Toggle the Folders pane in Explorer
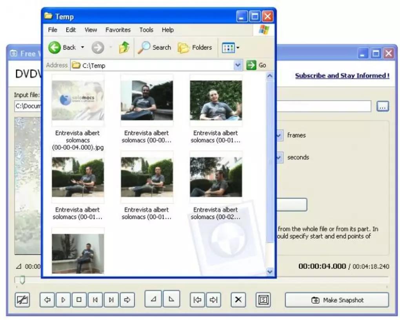Viewport: 400px width, 320px height. pos(195,47)
